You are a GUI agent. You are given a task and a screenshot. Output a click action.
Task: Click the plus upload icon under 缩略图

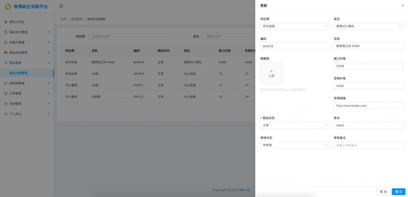tap(271, 71)
